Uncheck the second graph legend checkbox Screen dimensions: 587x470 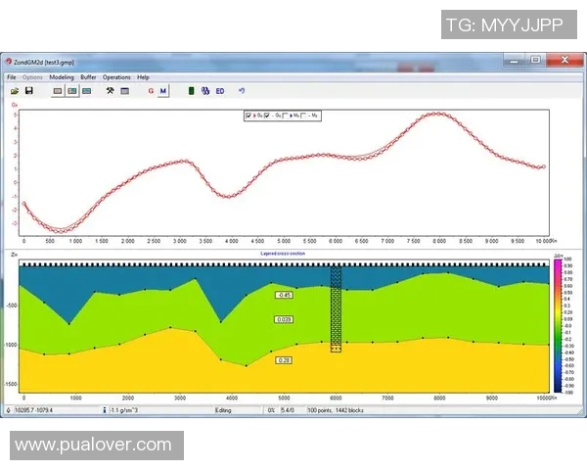pyautogui.click(x=267, y=116)
